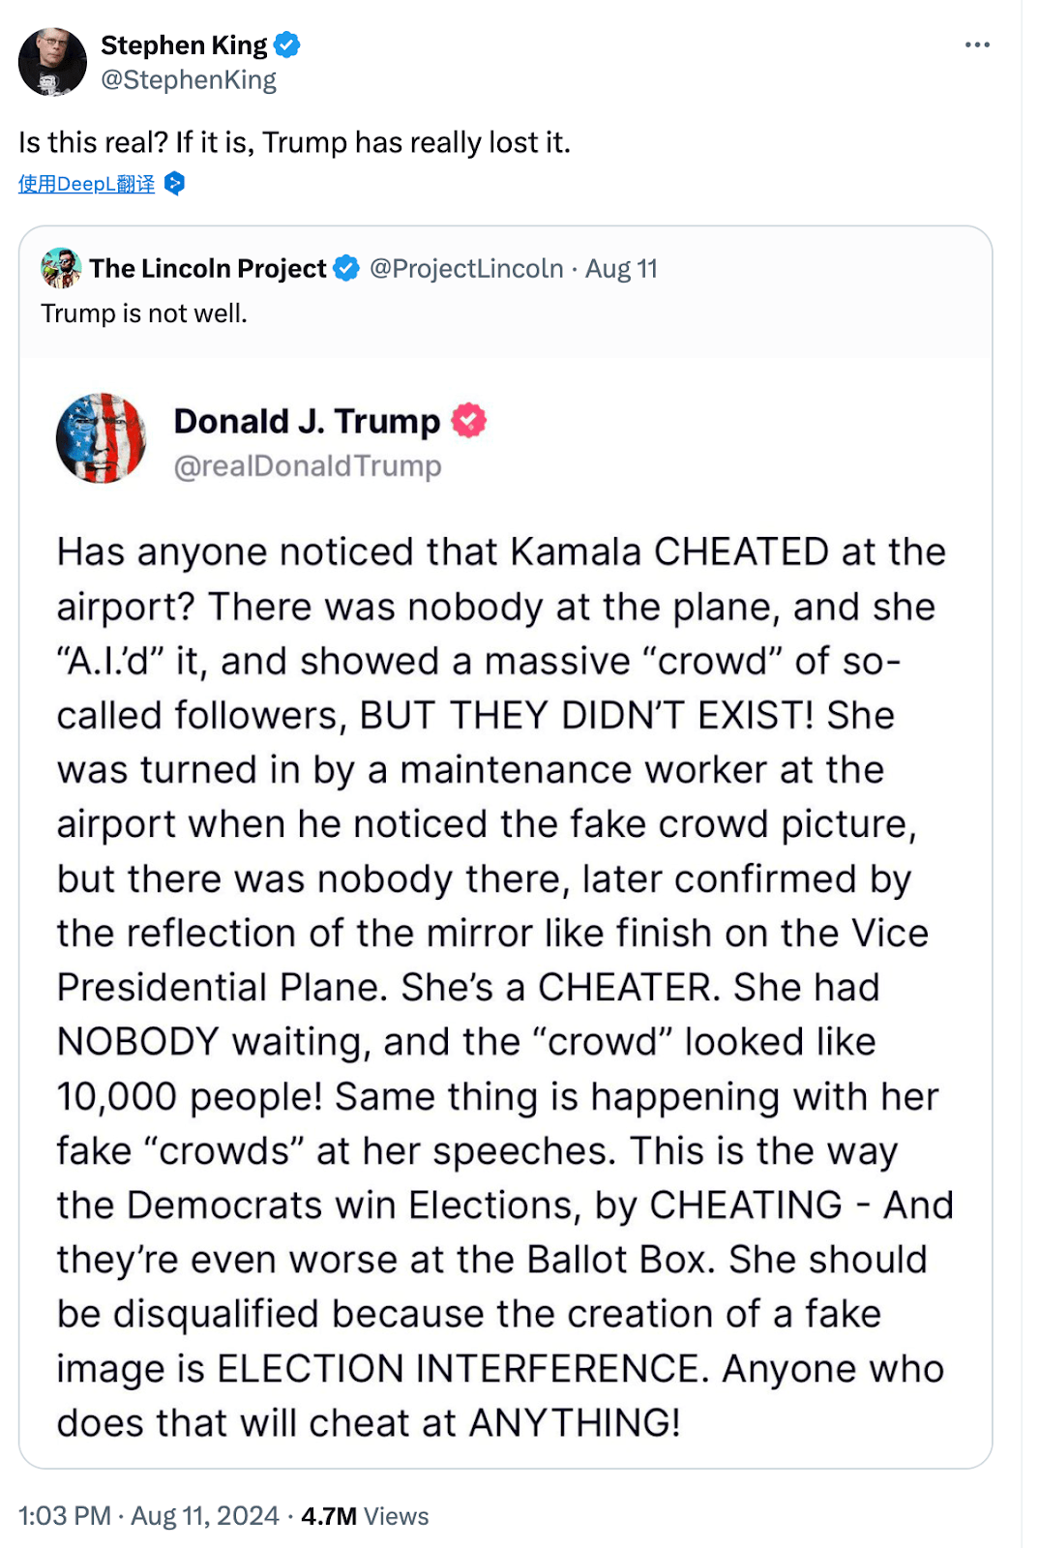1039x1548 pixels.
Task: Click the Donald J. Trump name
Action: [x=307, y=422]
